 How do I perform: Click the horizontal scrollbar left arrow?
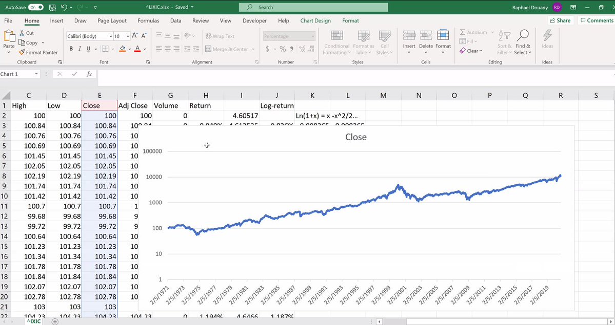tap(379, 321)
